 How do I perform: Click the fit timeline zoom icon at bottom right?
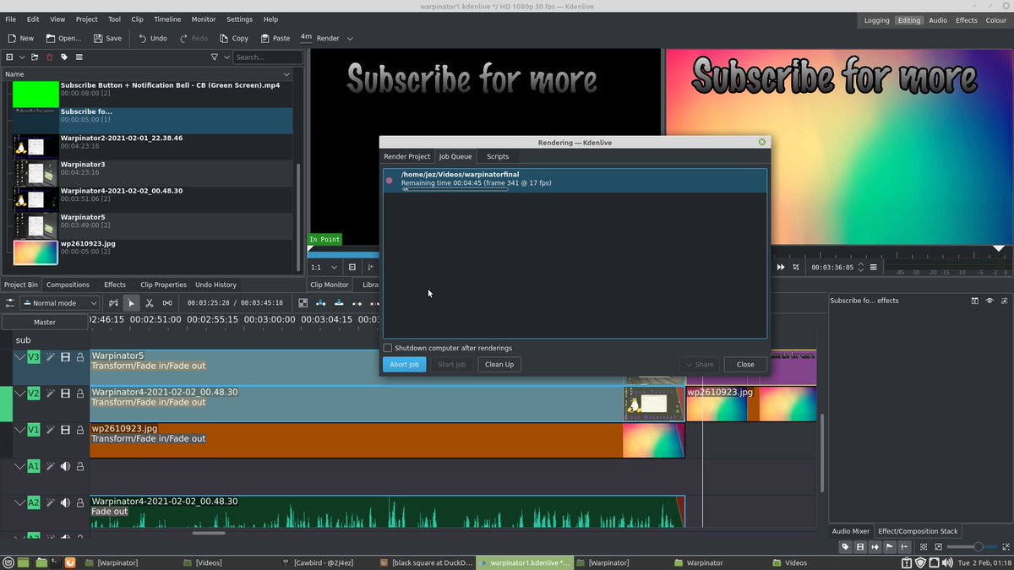(x=924, y=546)
